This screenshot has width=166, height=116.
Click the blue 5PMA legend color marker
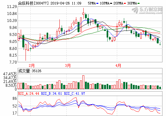(97, 3)
